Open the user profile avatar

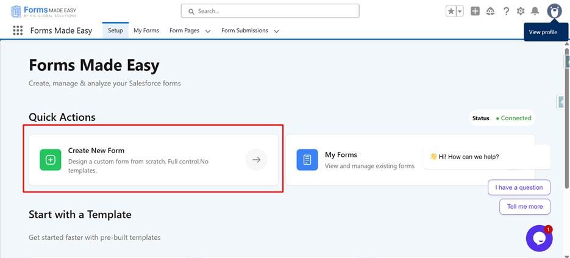point(554,11)
